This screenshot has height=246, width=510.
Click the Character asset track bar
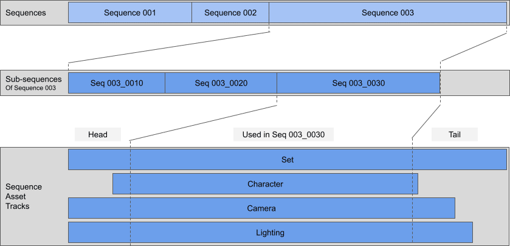coord(265,184)
